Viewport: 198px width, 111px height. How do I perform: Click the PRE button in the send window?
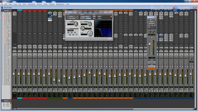(x=152, y=25)
